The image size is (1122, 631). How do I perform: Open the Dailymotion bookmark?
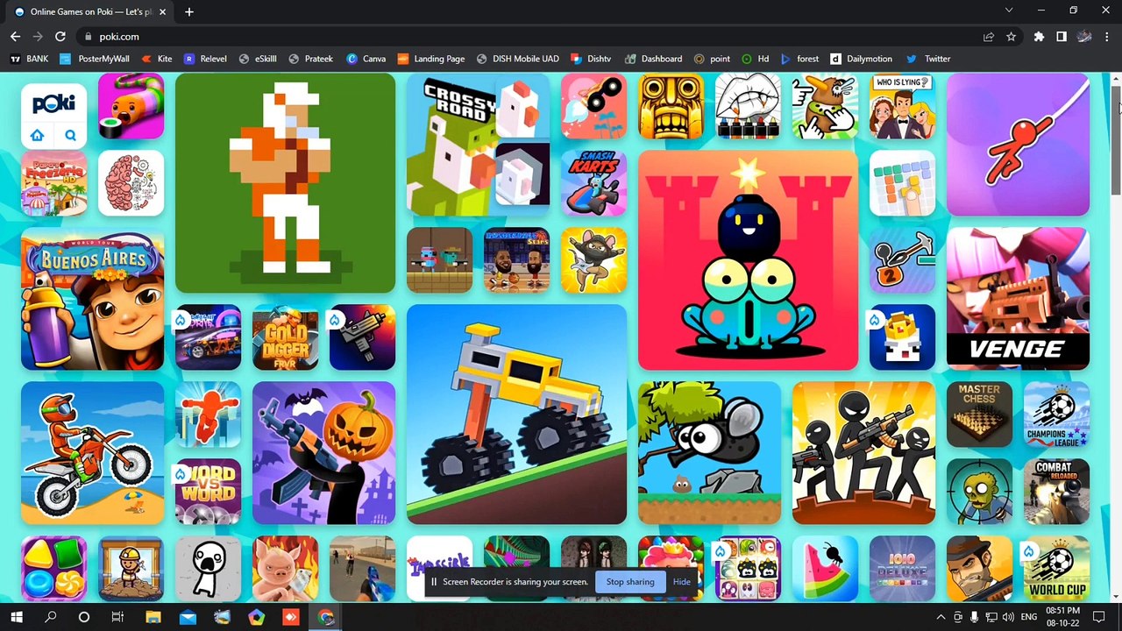point(862,59)
